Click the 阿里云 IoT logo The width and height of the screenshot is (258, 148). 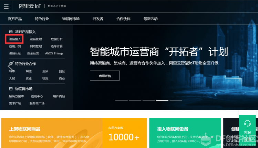[x=30, y=6]
